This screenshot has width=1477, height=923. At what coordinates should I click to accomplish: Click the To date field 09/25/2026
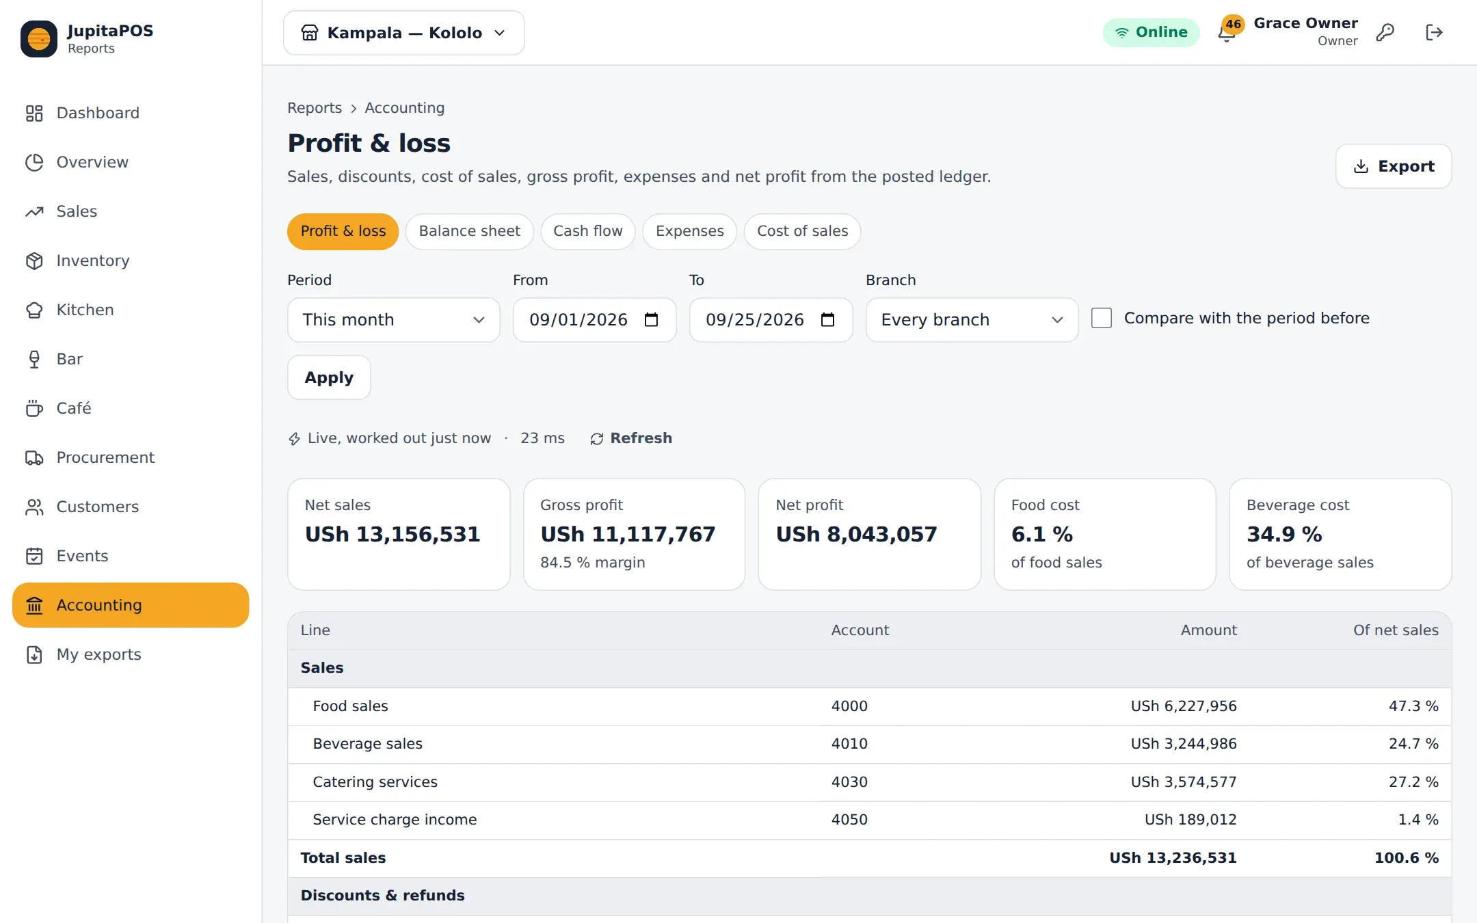[771, 320]
